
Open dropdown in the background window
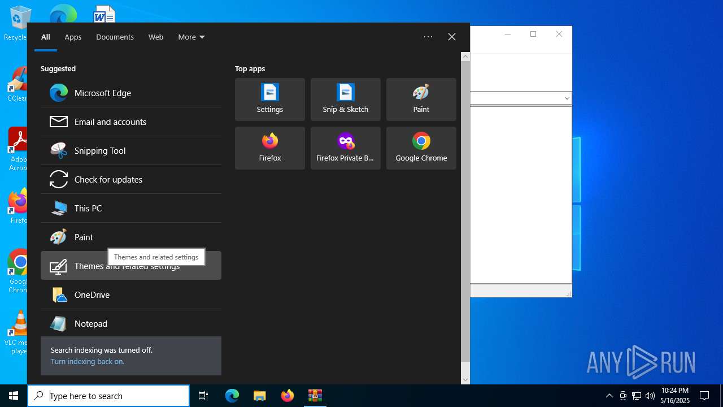tap(567, 98)
